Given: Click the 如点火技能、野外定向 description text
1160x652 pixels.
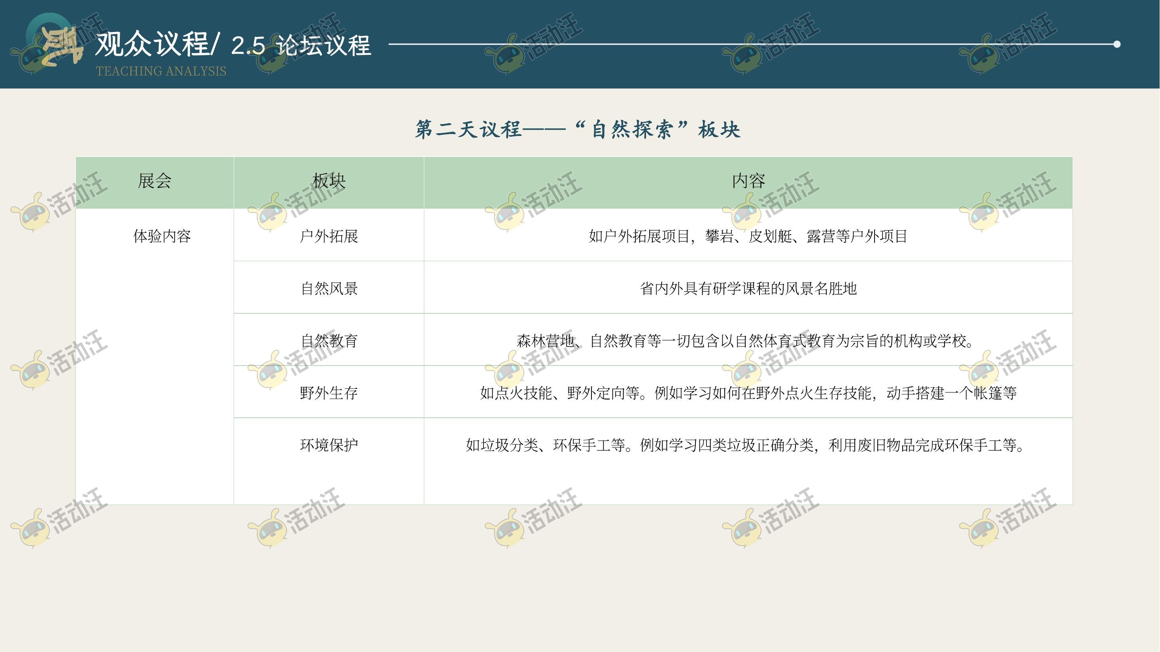Looking at the screenshot, I should tap(748, 393).
